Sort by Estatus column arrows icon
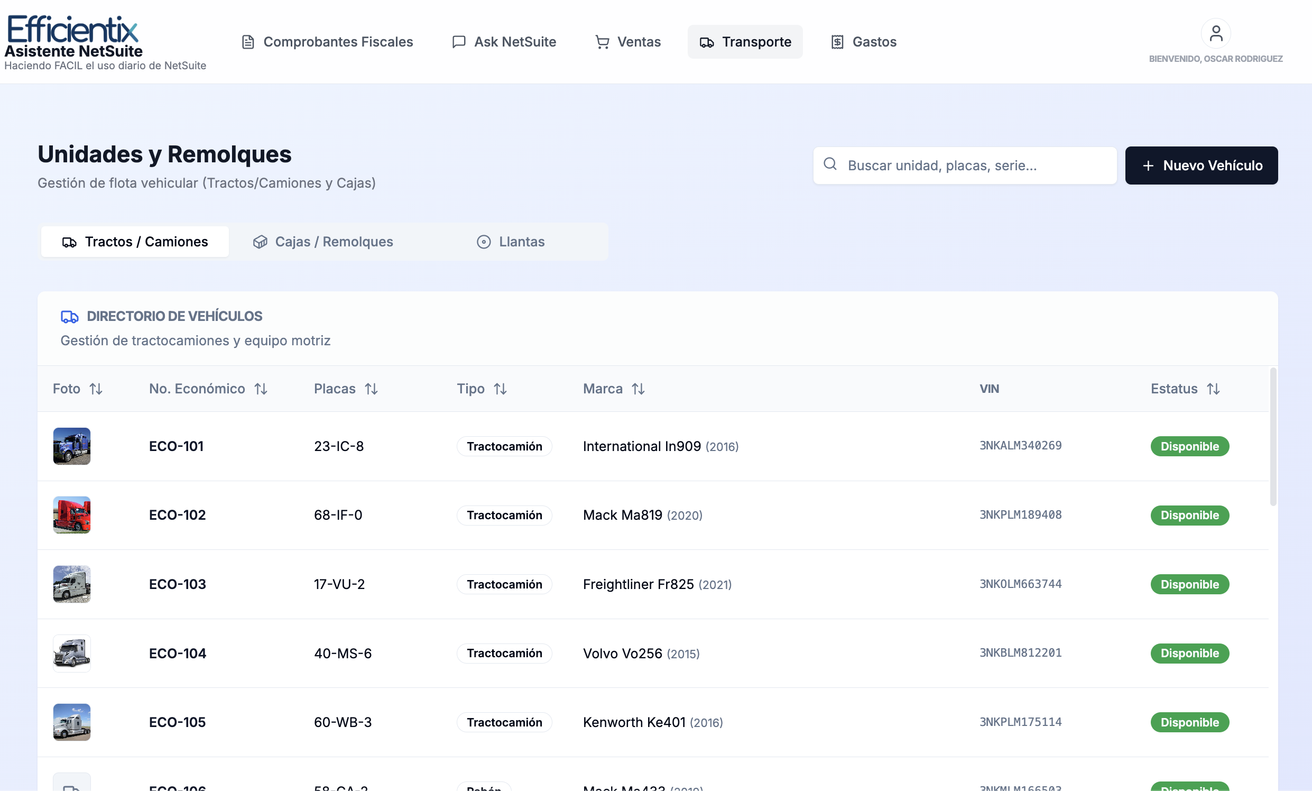Screen dimensions: 1312x791 point(1213,389)
